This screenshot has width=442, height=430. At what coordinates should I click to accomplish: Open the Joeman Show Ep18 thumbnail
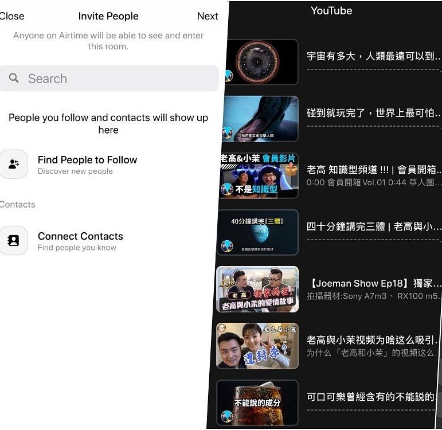pos(258,289)
